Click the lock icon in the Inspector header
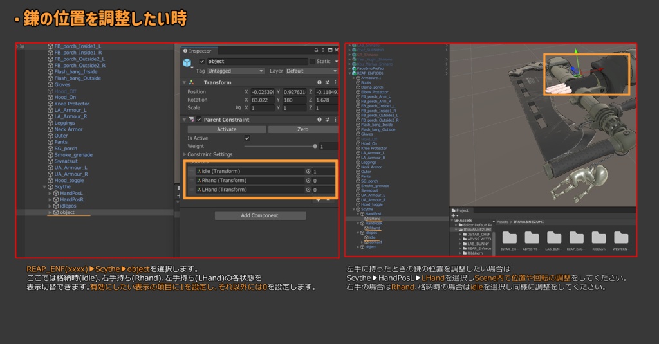Image resolution: width=659 pixels, height=344 pixels. pyautogui.click(x=316, y=50)
